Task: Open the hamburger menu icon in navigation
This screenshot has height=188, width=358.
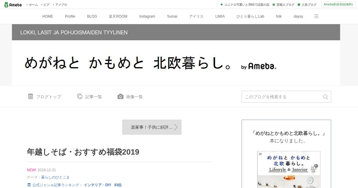Action: [x=316, y=16]
